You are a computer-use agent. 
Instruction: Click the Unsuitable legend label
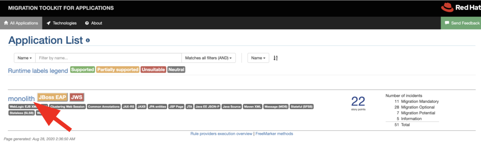point(153,70)
